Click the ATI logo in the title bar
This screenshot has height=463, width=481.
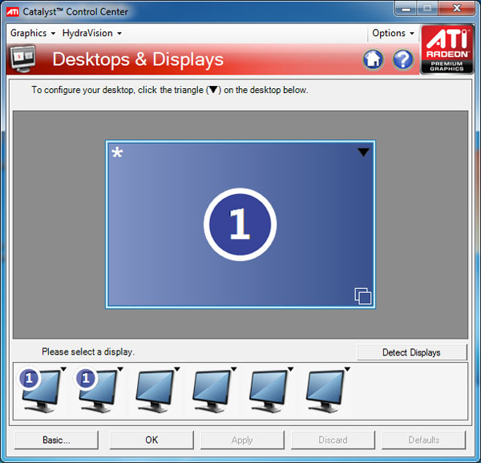pos(13,12)
